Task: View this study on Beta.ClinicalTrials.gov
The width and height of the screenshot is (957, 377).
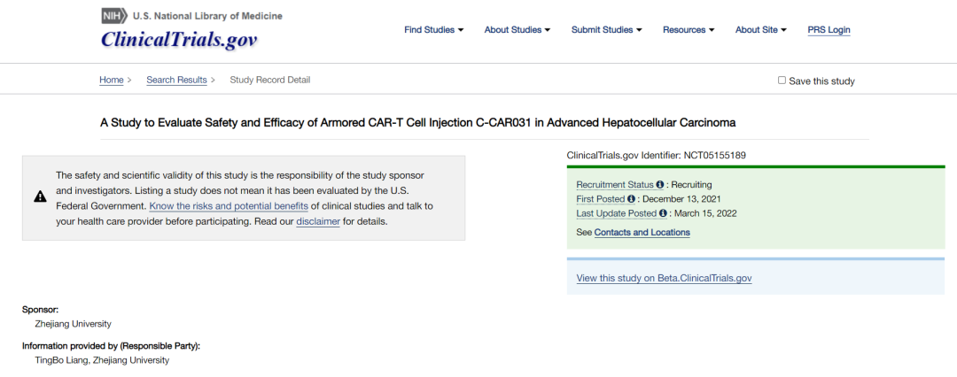Action: point(664,278)
